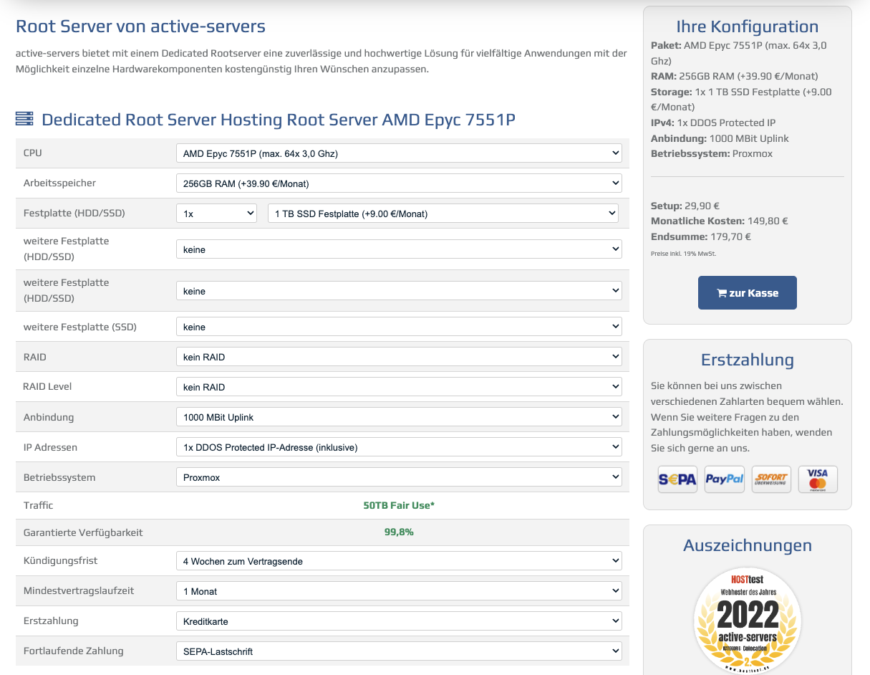Expand the RAID Level dropdown
870x675 pixels.
(x=399, y=387)
